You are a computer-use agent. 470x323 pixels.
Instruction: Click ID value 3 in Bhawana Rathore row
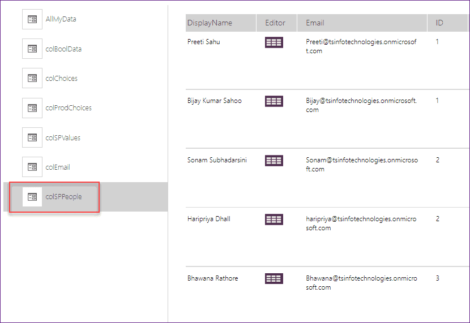438,278
